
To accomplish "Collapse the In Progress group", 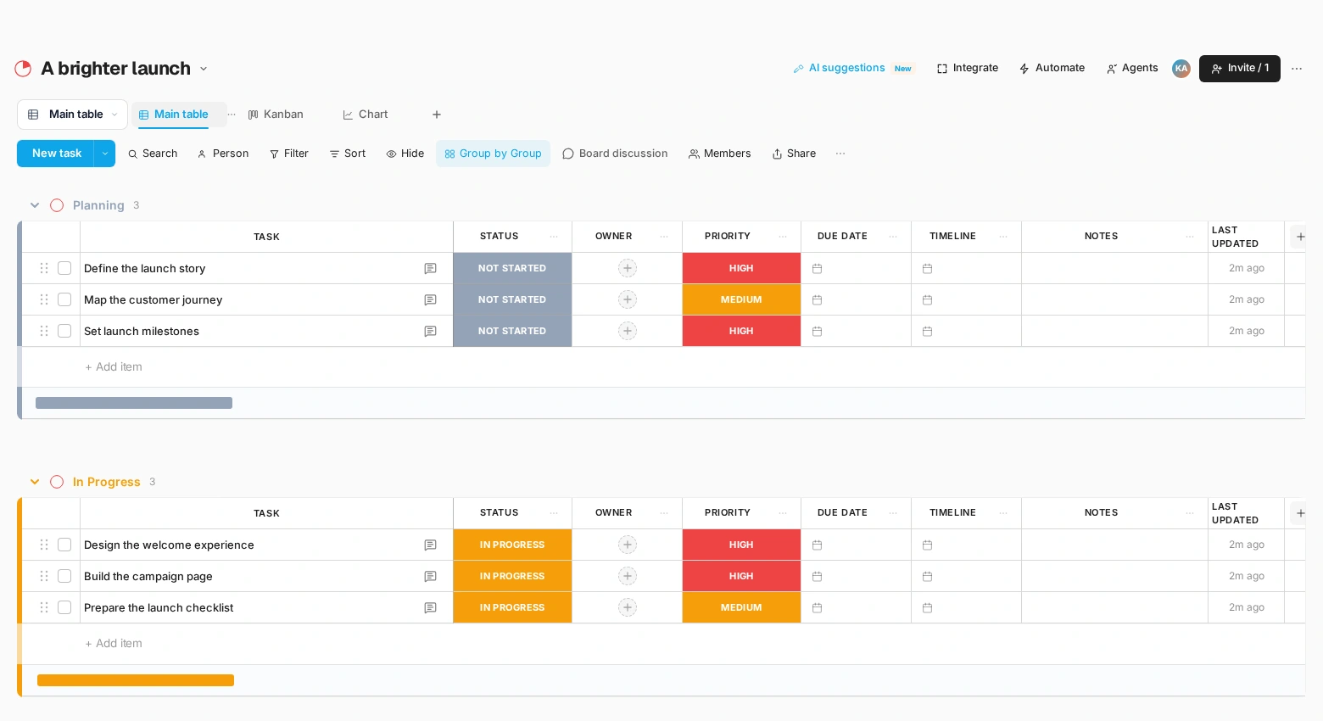I will pyautogui.click(x=35, y=482).
